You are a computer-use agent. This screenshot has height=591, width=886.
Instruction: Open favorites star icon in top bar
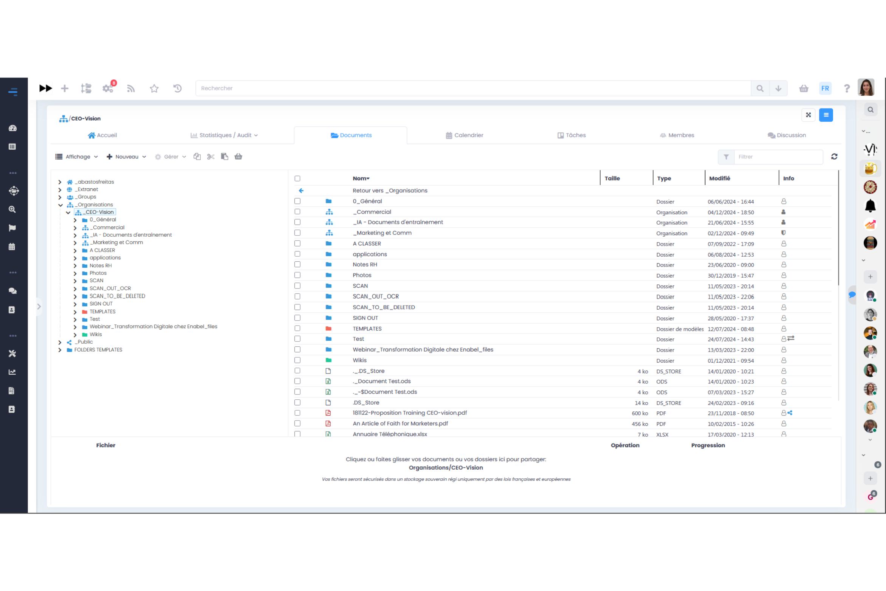154,88
